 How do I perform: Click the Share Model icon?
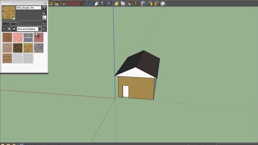(156, 3)
